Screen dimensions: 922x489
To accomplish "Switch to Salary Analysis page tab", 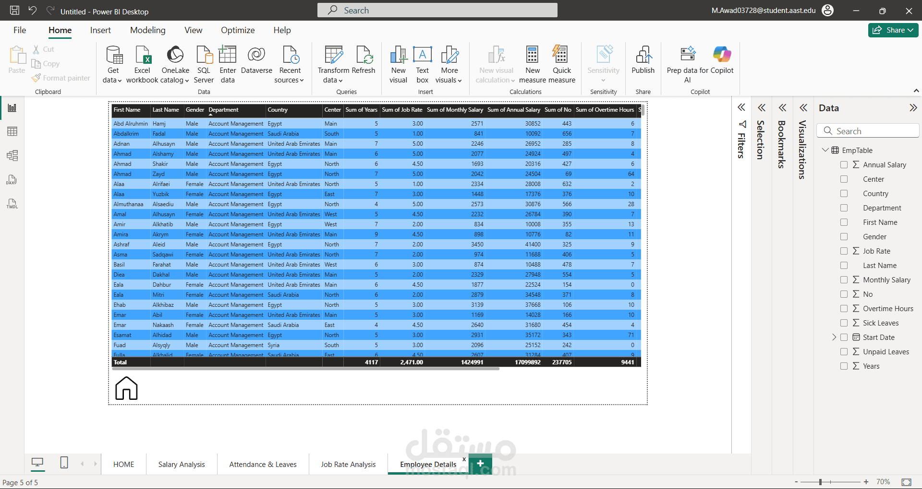I will point(182,465).
